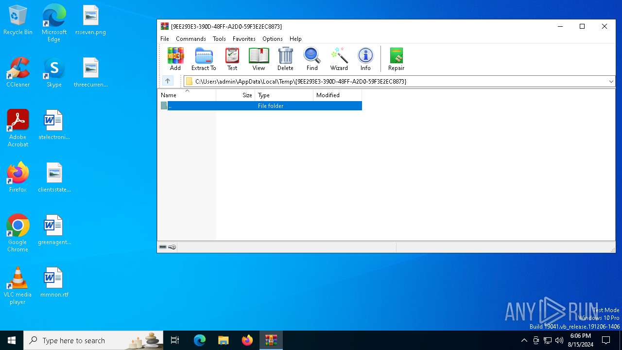Click the Add toolbar icon in WinRAR
The image size is (622, 350).
pos(175,59)
